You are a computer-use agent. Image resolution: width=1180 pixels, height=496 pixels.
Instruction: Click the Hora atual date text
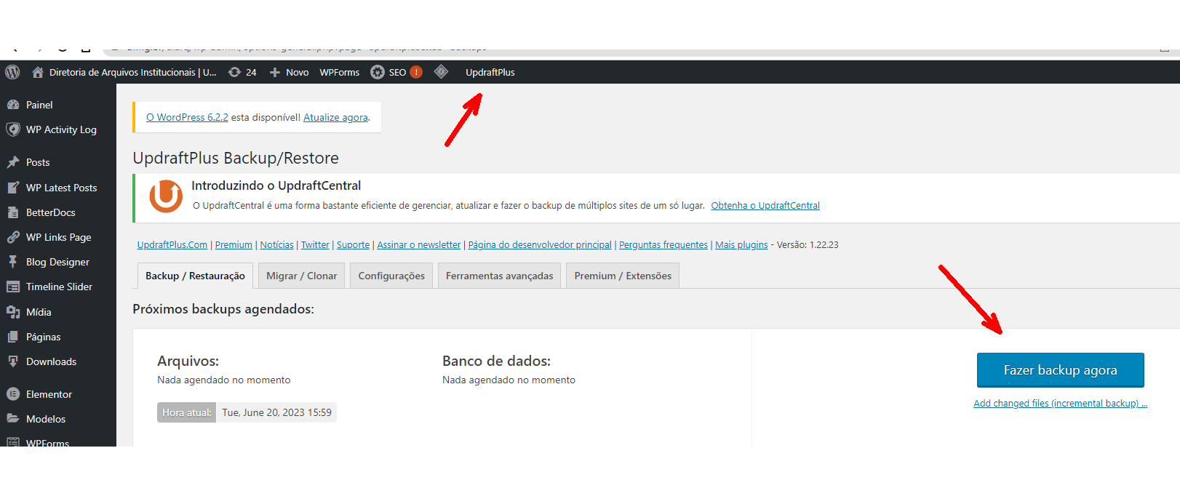pos(276,412)
